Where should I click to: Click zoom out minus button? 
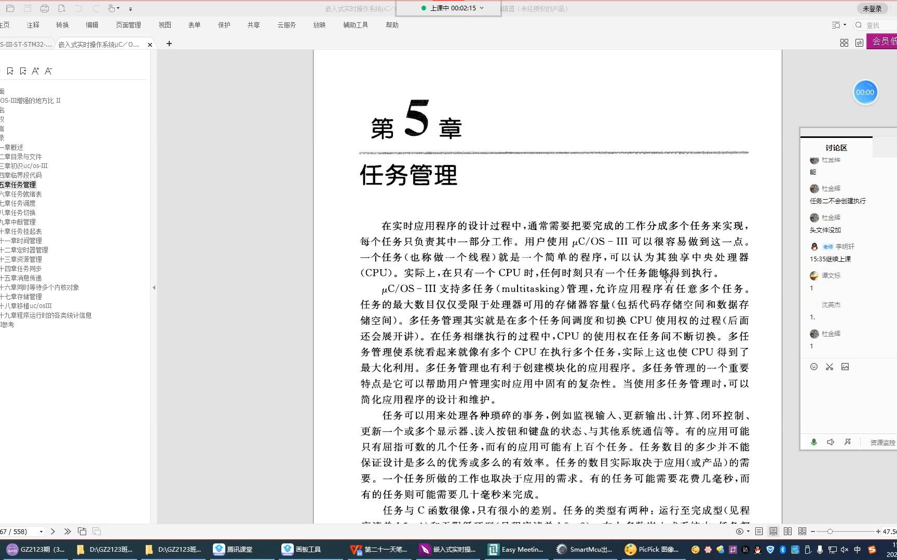813,531
